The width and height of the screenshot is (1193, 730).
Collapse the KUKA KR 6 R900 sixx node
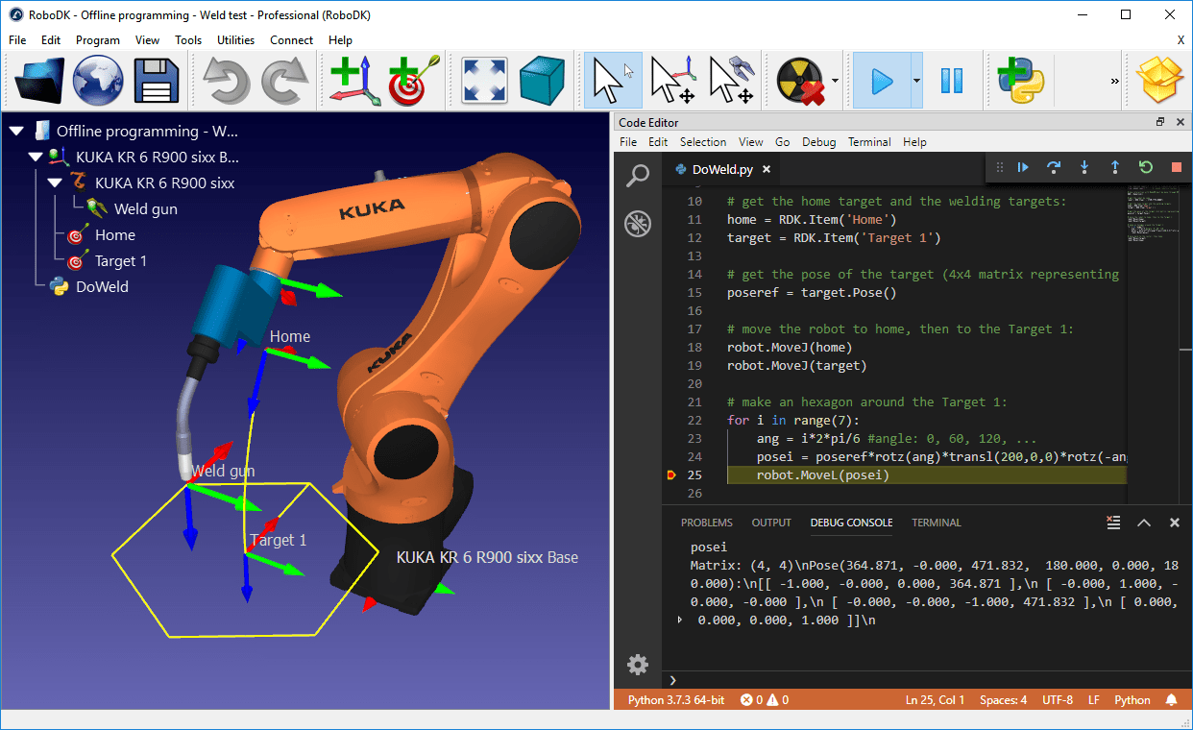pos(55,182)
